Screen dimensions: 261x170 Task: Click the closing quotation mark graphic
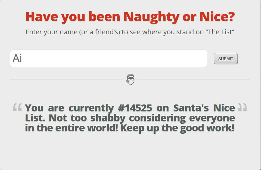click(242, 107)
